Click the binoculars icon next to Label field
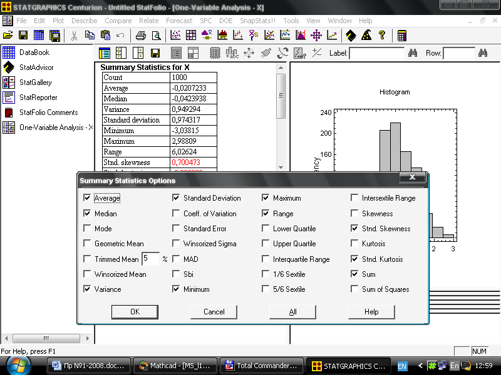The width and height of the screenshot is (501, 375). [x=413, y=53]
